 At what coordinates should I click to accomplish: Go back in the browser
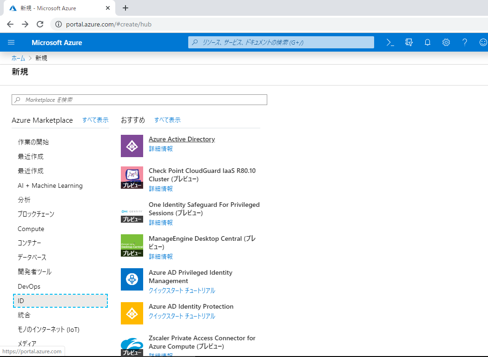coord(10,24)
